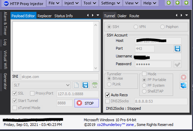Open the Inject menu
This screenshot has width=193, height=131.
pyautogui.click(x=72, y=3)
